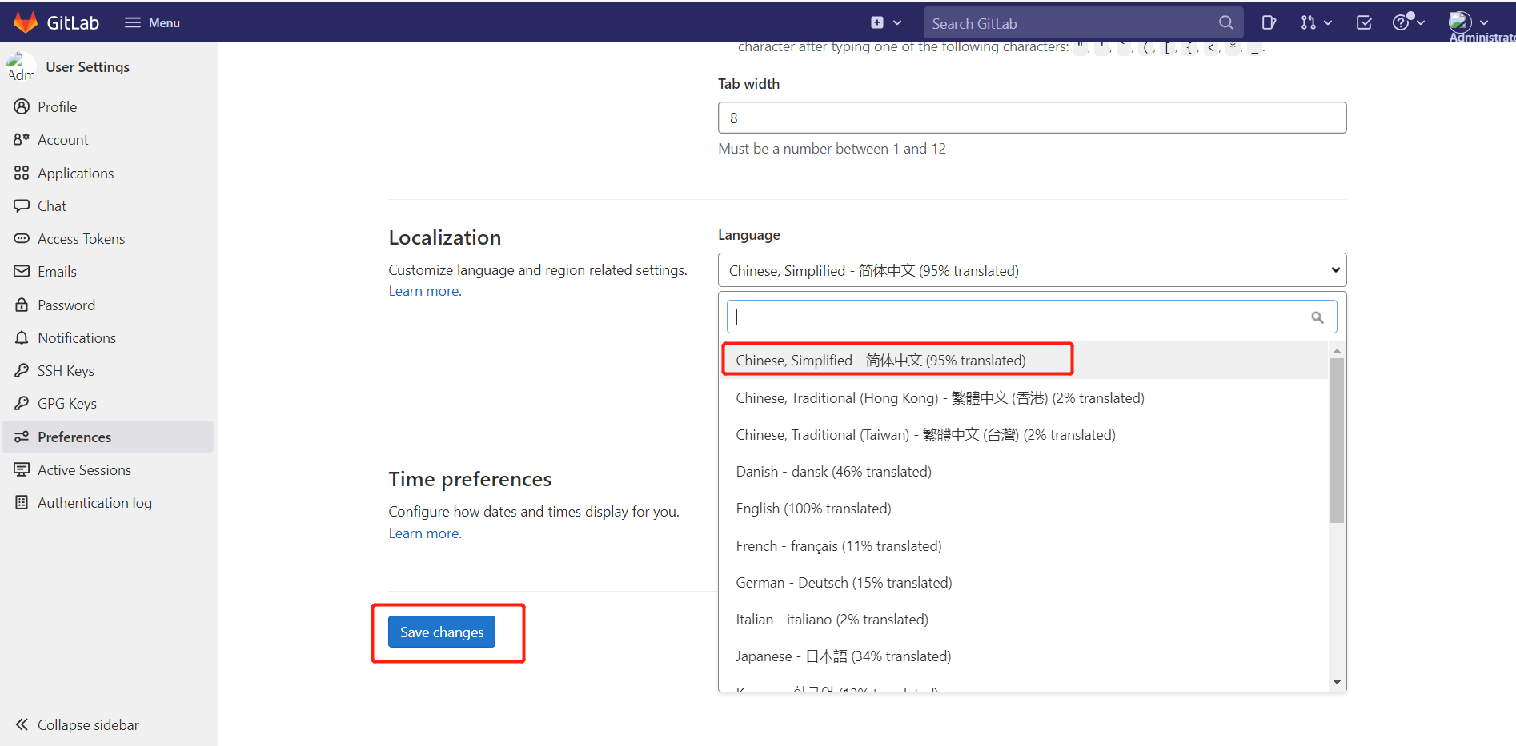This screenshot has width=1516, height=746.
Task: Click the User Settings avatar in sidebar
Action: pyautogui.click(x=21, y=66)
